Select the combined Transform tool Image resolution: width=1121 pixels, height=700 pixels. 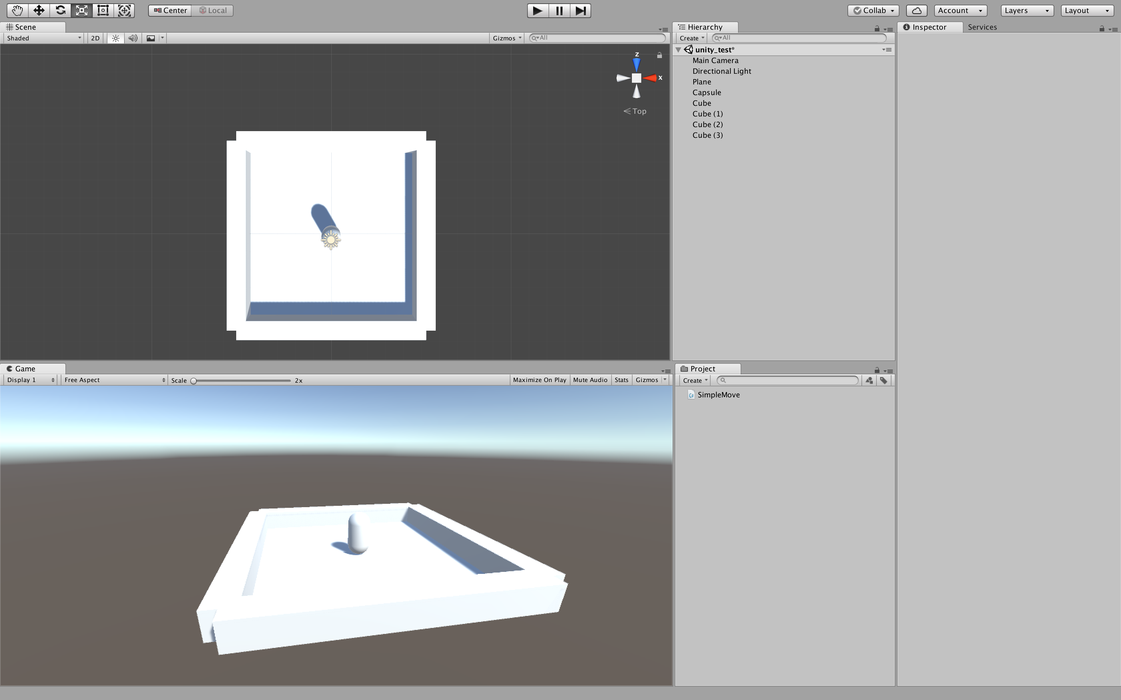point(124,10)
